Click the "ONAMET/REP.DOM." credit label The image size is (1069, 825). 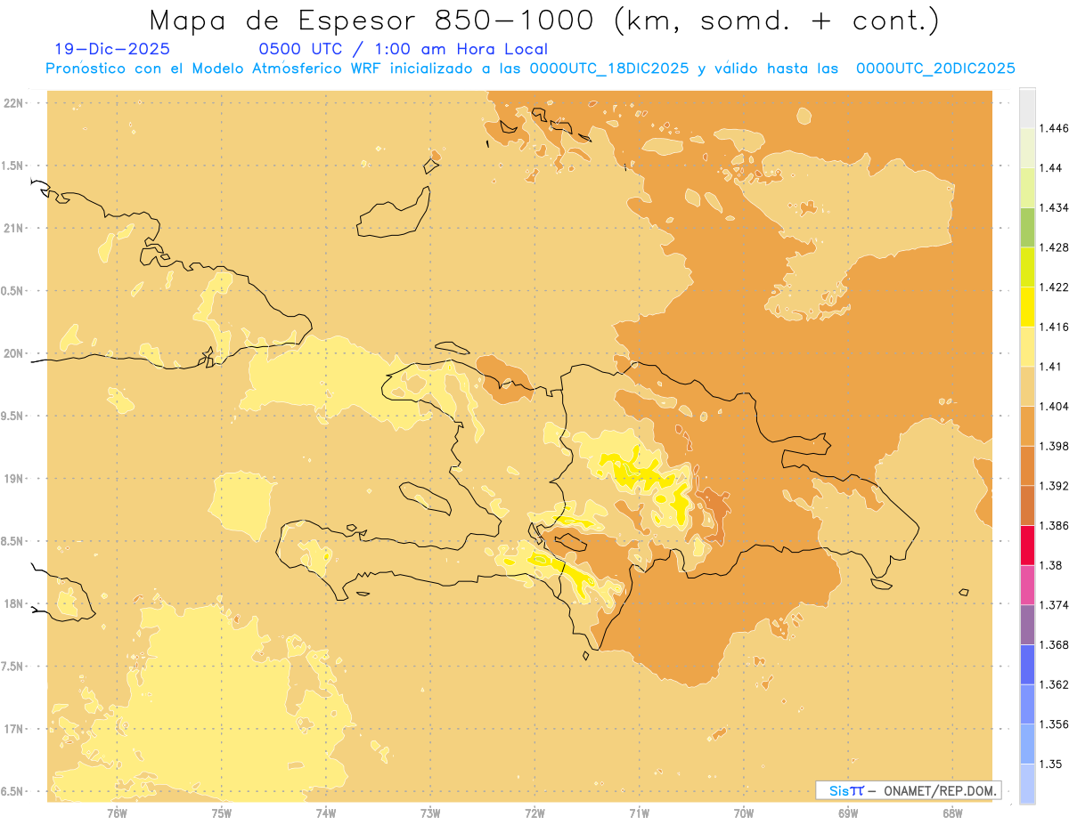[x=940, y=790]
